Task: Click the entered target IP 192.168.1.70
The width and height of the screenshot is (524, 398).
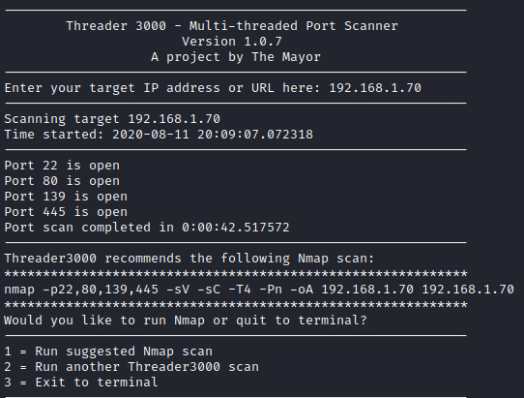Action: click(375, 88)
